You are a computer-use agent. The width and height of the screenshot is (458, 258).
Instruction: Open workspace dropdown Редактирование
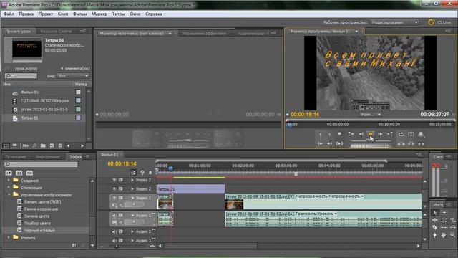point(394,22)
